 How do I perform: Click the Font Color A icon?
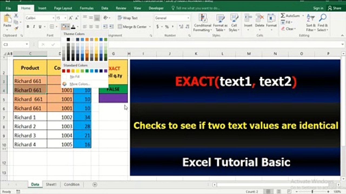74,27
